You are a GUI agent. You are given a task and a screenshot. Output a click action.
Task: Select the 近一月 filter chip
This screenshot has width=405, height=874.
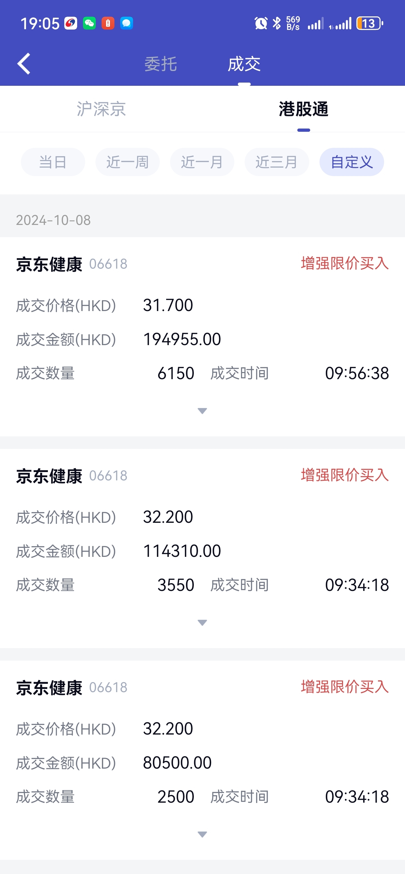click(202, 162)
